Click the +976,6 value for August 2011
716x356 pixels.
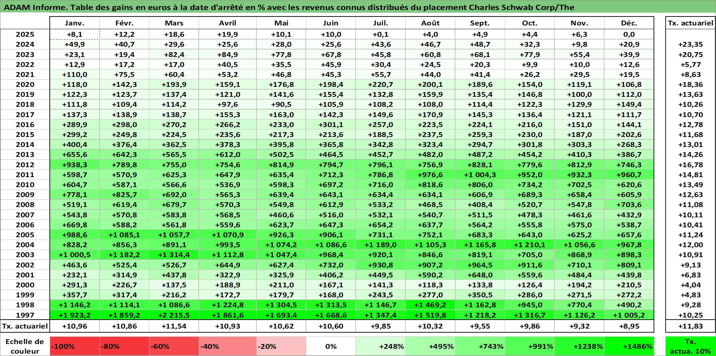430,175
